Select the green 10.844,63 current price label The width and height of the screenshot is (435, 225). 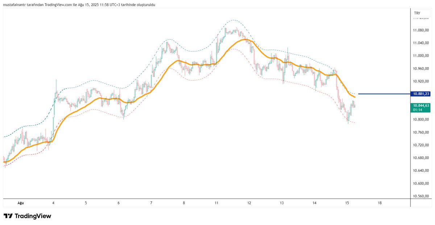[x=421, y=106]
